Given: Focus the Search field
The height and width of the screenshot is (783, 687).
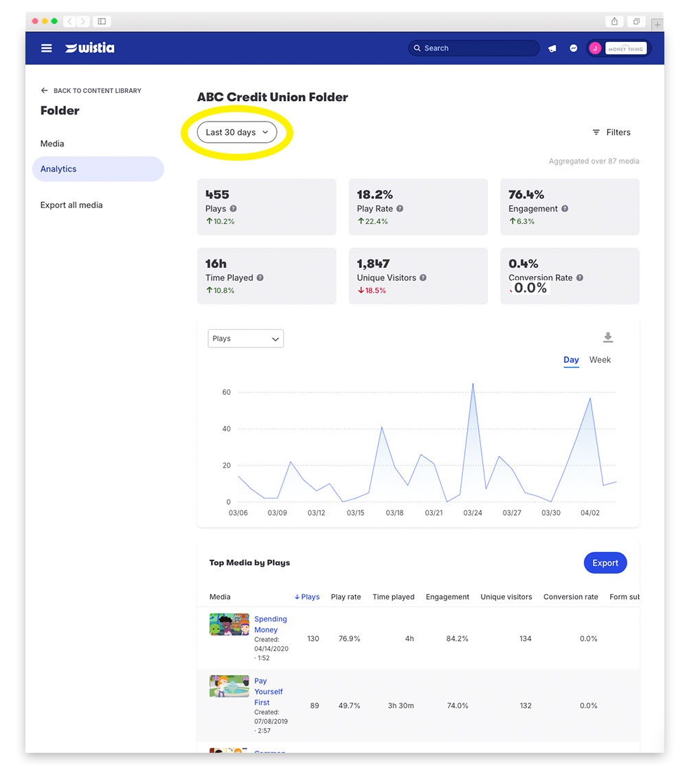Looking at the screenshot, I should coord(473,48).
